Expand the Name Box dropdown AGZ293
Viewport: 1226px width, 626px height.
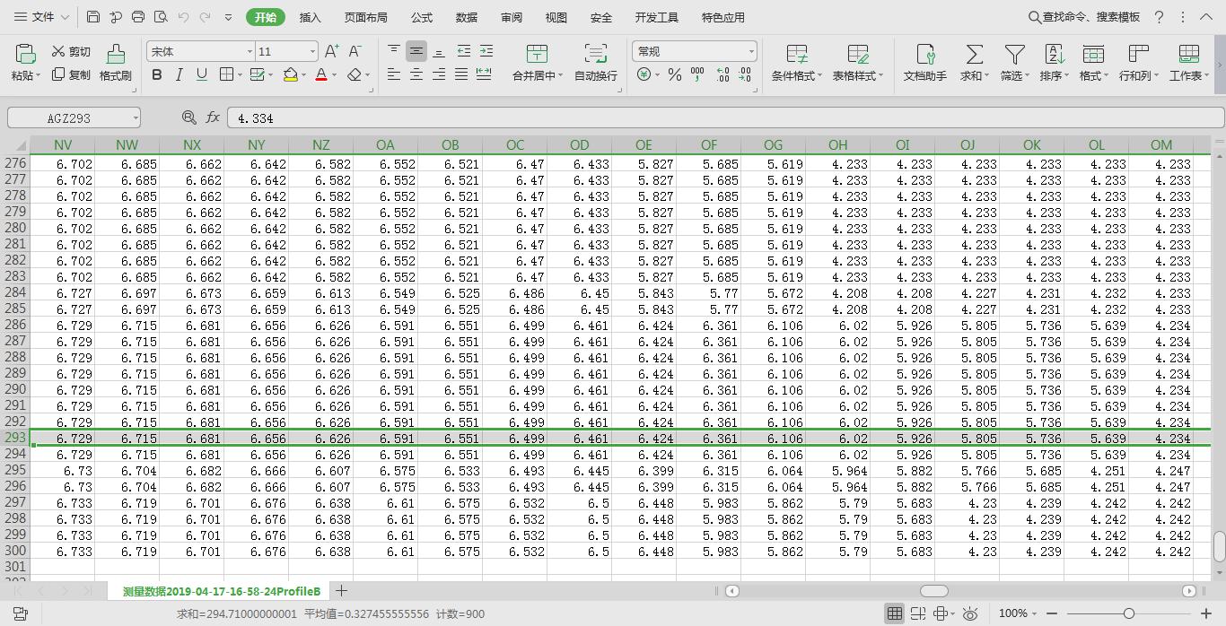(x=136, y=118)
